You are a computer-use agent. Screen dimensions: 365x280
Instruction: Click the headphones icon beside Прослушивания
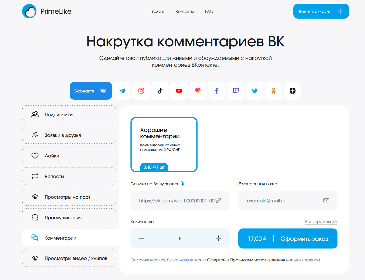coord(35,217)
